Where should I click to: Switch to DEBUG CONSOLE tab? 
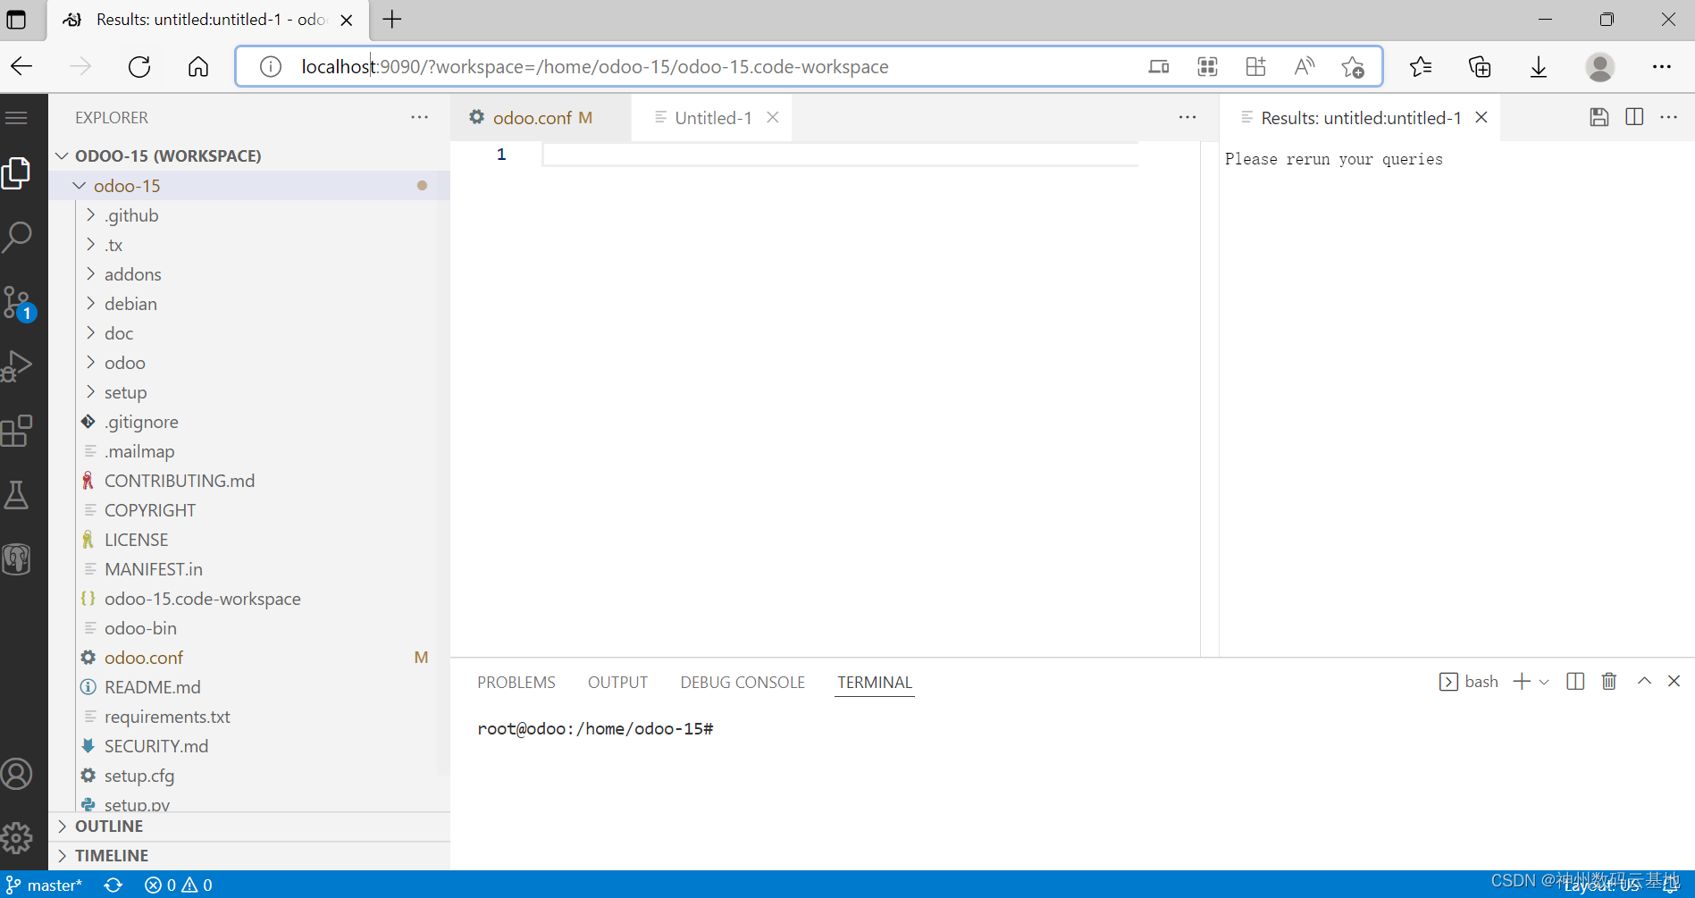(x=743, y=683)
